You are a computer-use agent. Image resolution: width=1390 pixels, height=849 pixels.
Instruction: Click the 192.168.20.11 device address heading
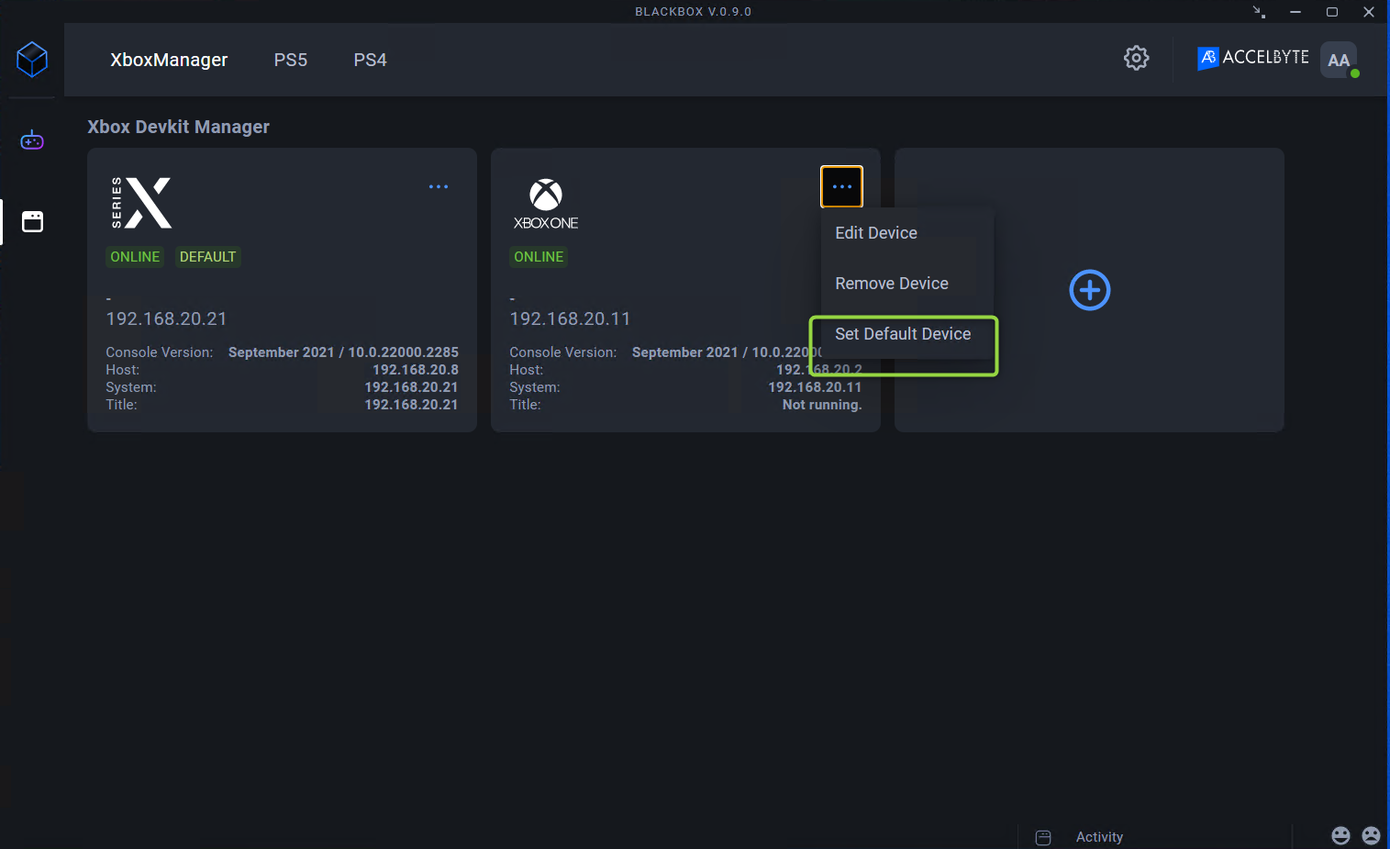pyautogui.click(x=570, y=318)
